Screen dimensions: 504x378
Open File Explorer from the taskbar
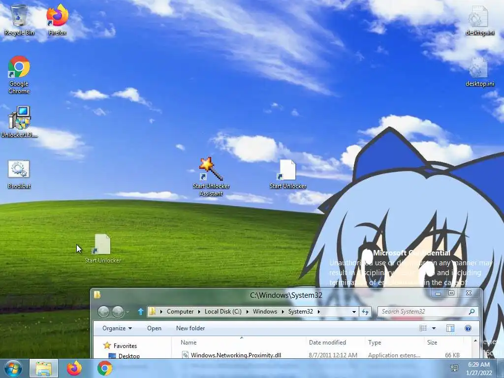[x=44, y=368]
